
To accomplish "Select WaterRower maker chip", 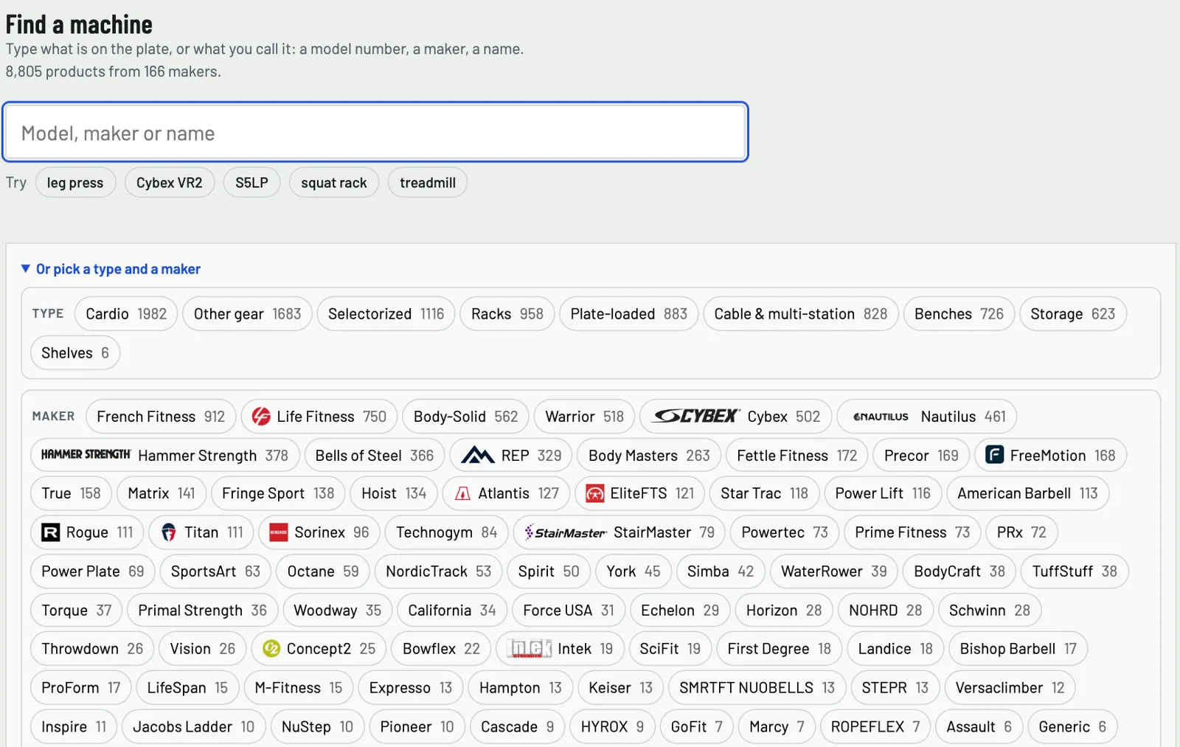I will tap(833, 571).
